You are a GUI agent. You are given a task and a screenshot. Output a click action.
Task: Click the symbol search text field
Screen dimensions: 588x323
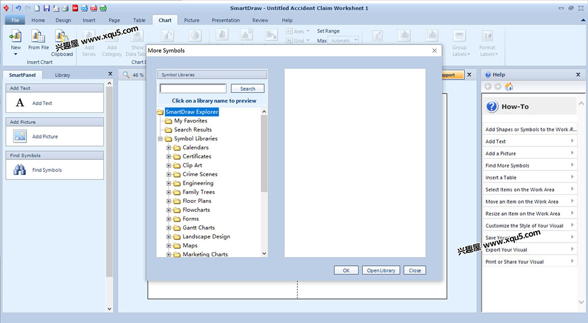point(193,88)
